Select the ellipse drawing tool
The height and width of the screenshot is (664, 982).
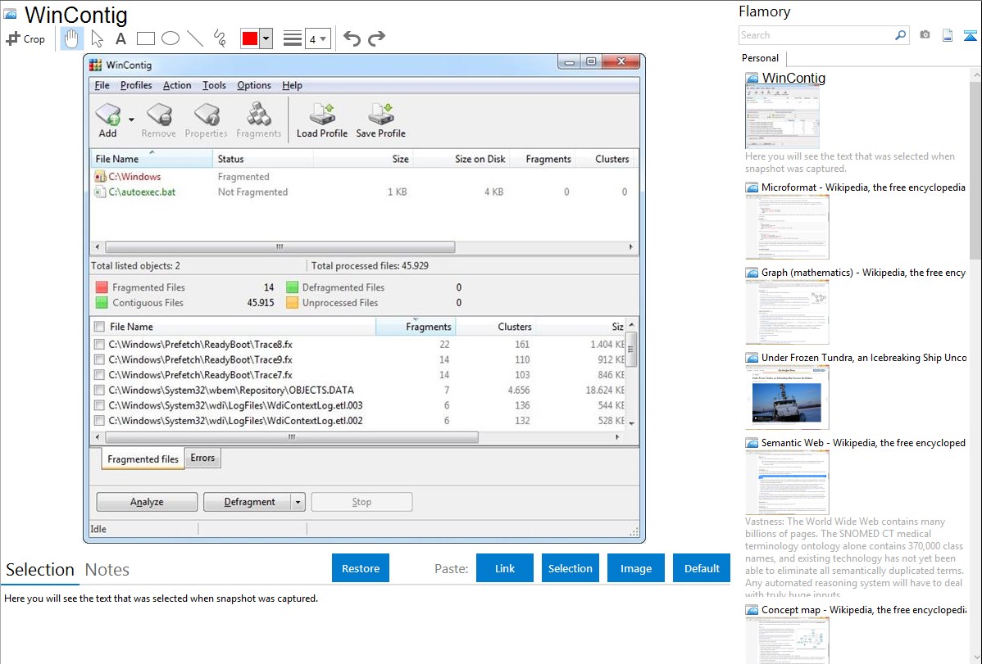click(x=170, y=38)
